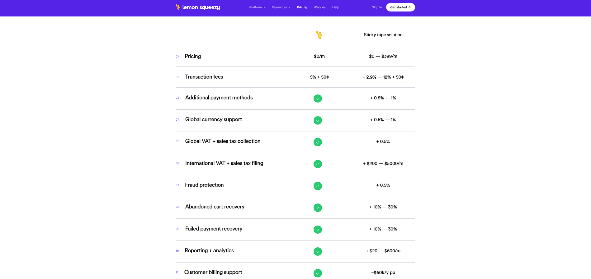Click the lemon icon in comparison table header

click(x=319, y=35)
